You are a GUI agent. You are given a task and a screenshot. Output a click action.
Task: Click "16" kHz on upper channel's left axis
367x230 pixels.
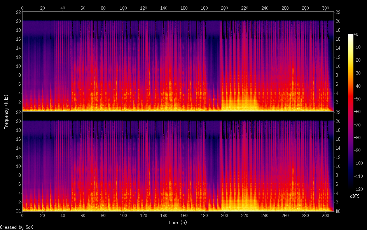pyautogui.click(x=19, y=39)
